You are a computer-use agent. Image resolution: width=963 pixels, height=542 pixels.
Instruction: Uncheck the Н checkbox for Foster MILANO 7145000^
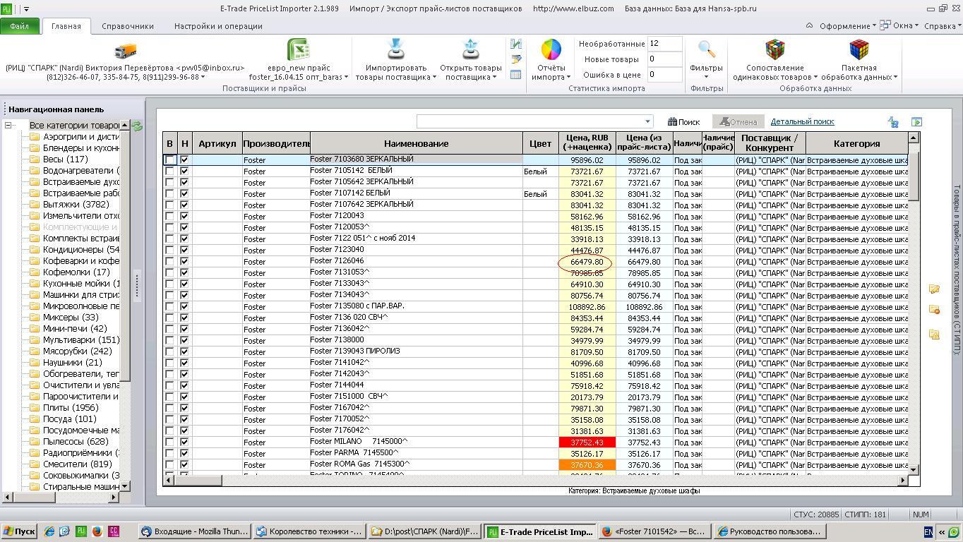point(184,442)
